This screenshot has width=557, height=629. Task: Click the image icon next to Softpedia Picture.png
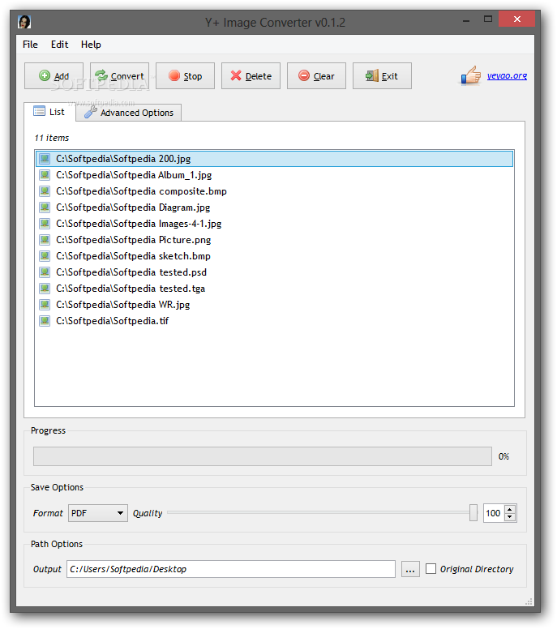(45, 240)
